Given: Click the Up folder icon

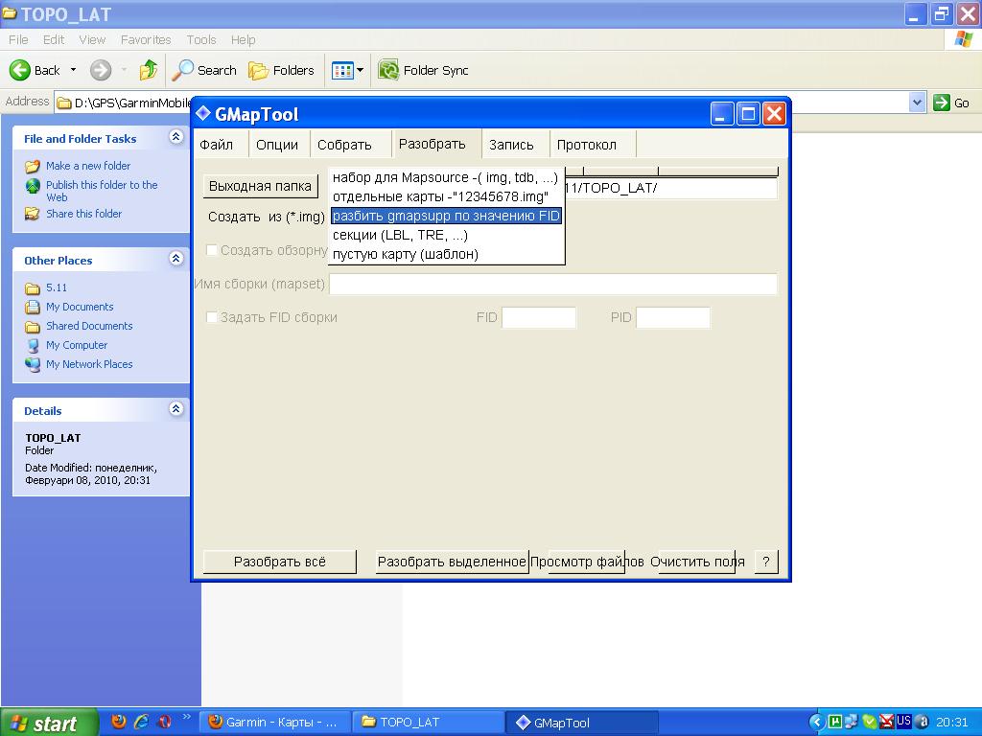Looking at the screenshot, I should click(148, 70).
